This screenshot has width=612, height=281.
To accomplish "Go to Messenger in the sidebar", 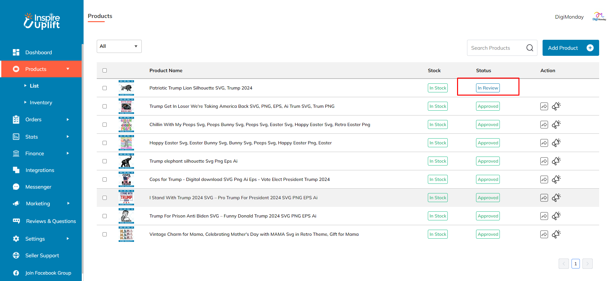I will 38,187.
